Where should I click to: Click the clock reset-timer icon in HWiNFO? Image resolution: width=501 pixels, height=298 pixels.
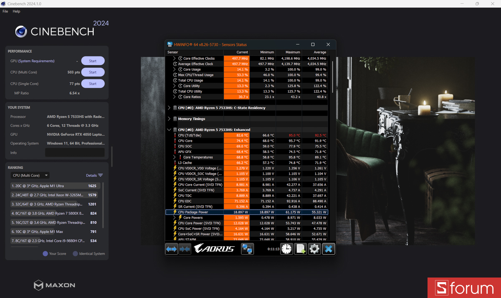(x=286, y=249)
